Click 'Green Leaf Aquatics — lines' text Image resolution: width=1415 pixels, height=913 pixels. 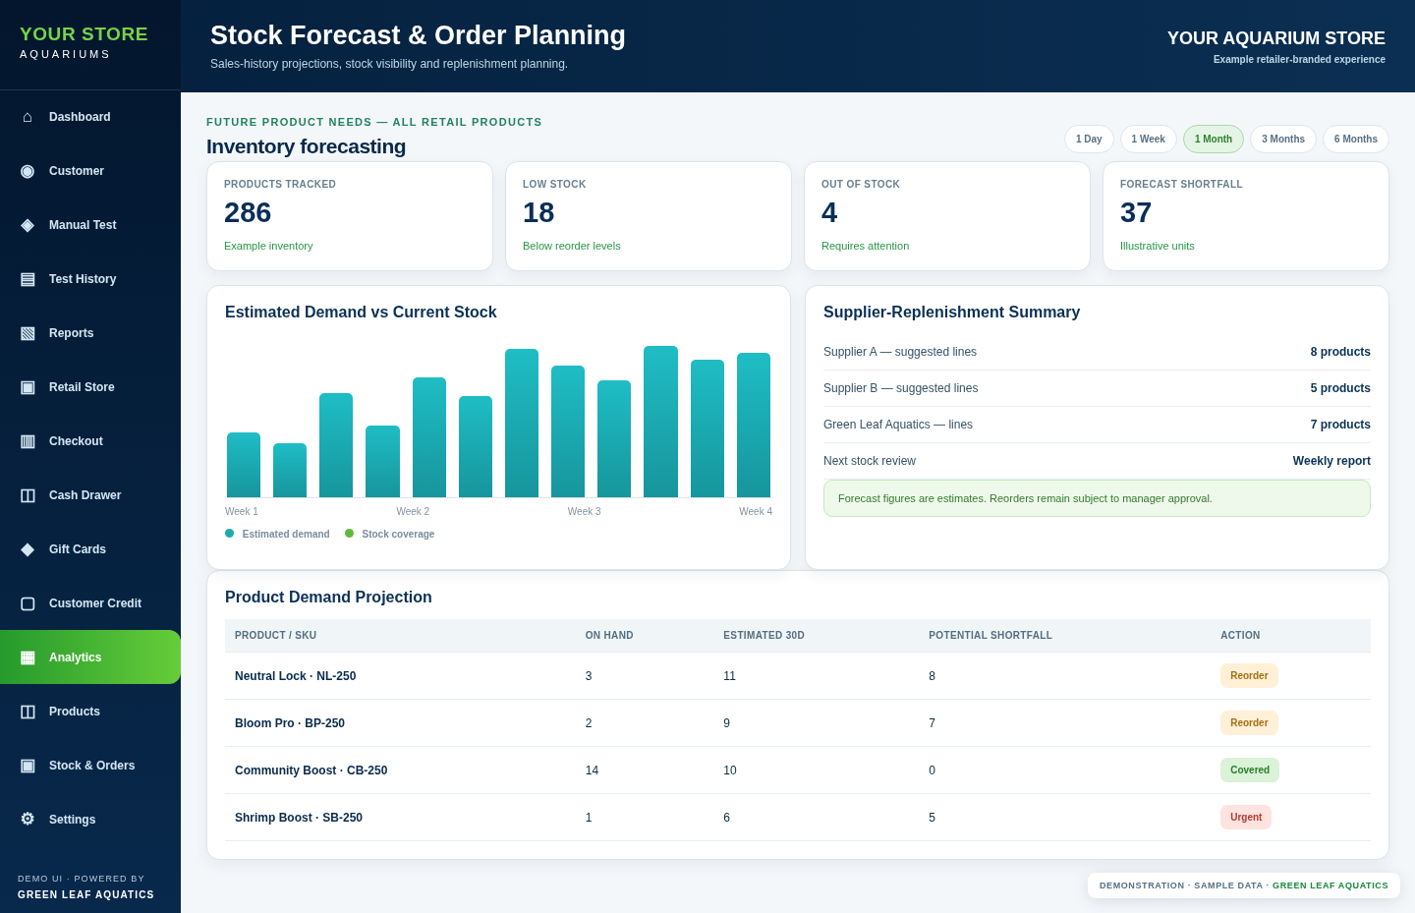pyautogui.click(x=898, y=425)
